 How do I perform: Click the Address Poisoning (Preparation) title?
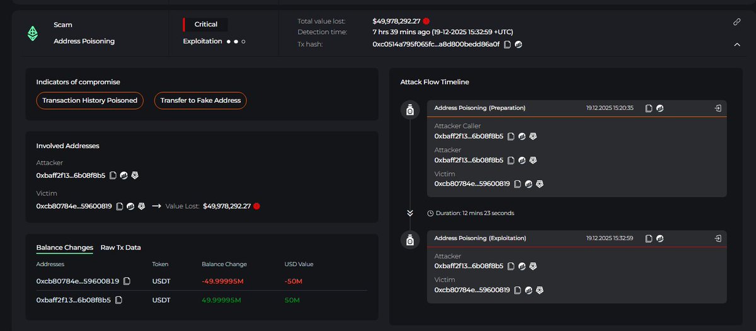480,108
